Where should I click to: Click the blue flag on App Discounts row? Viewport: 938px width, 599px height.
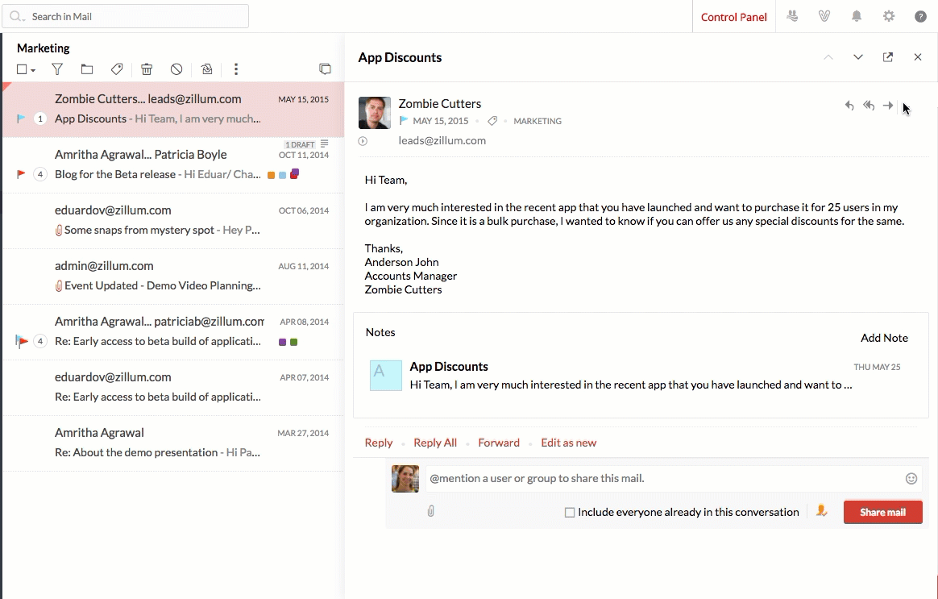tap(21, 119)
